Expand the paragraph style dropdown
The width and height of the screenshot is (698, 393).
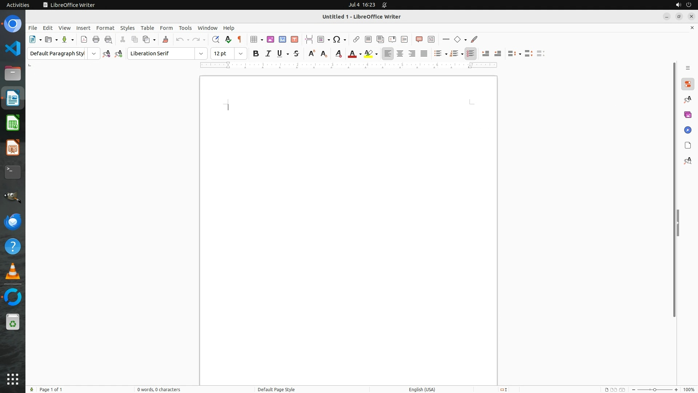pyautogui.click(x=94, y=53)
